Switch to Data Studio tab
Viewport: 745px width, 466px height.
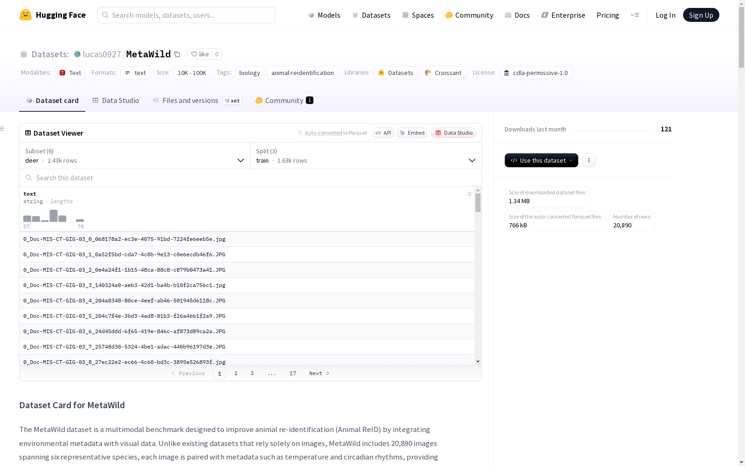115,100
